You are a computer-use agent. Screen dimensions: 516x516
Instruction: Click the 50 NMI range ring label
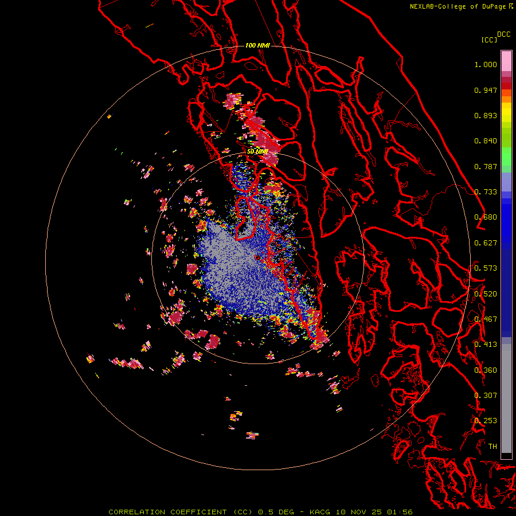(257, 152)
